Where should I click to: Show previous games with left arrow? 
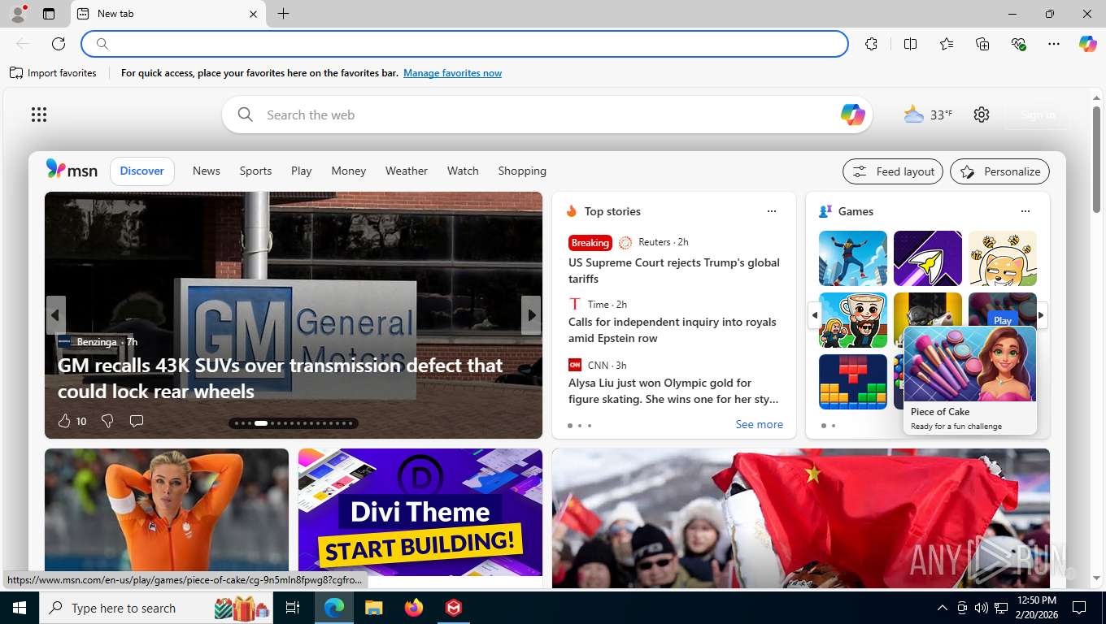pyautogui.click(x=814, y=315)
